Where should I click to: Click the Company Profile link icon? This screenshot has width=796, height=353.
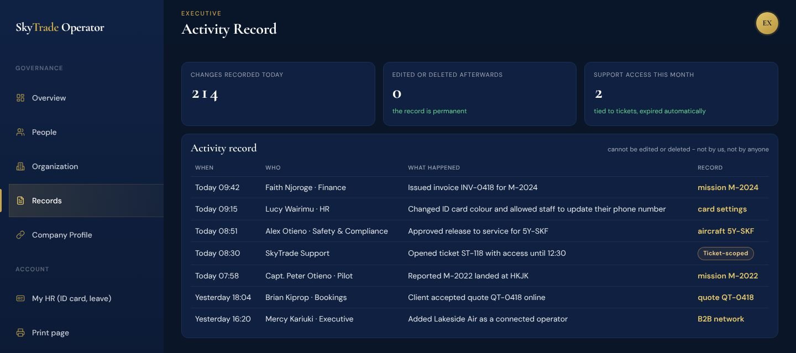(20, 235)
